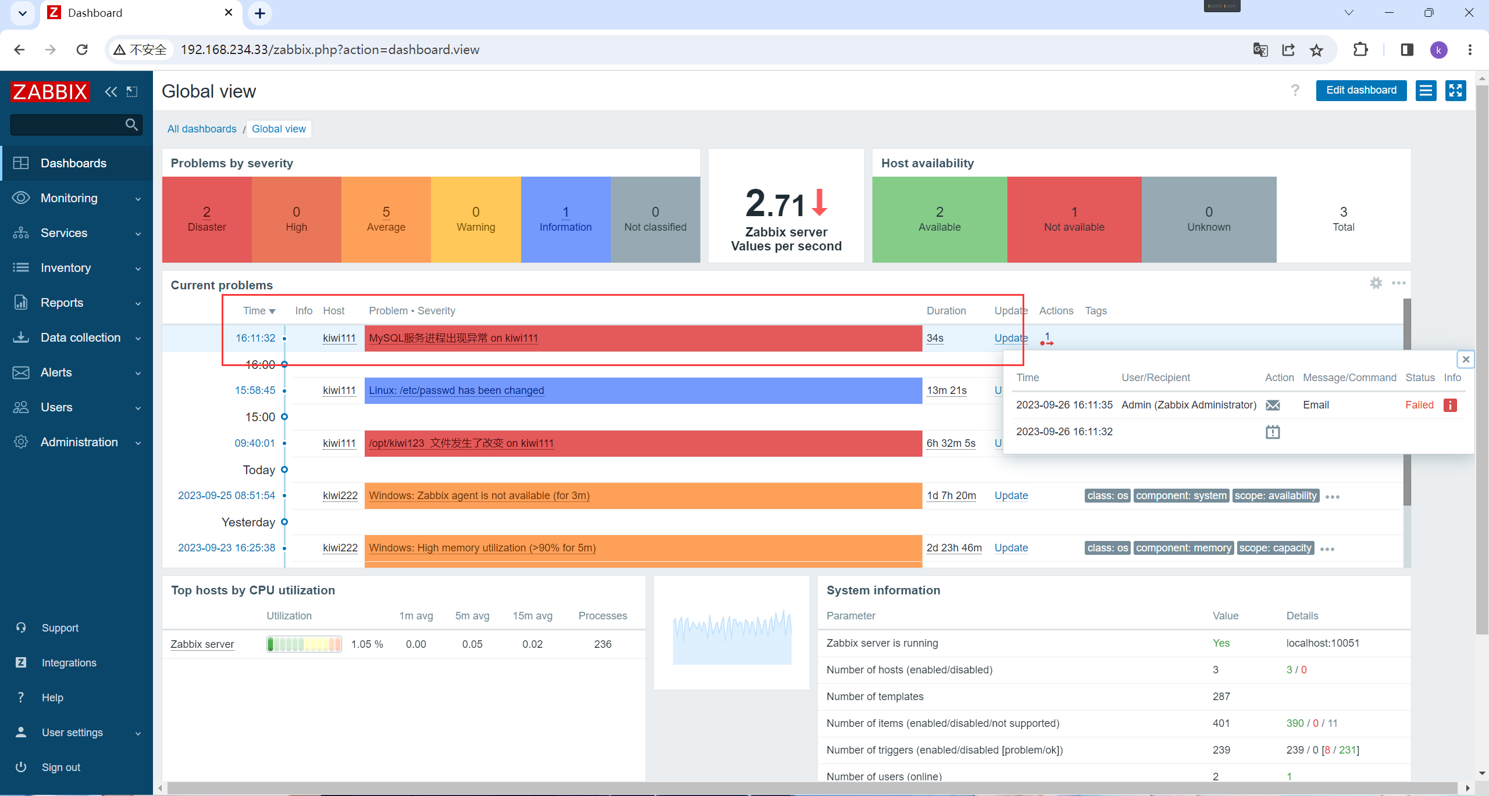Click the Current problems vertical scrollbar
Screen dimensions: 1489x796
click(x=1406, y=401)
